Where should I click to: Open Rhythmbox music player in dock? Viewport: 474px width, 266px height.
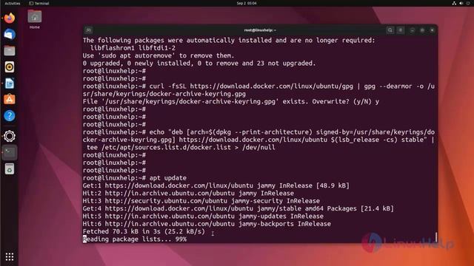(x=10, y=67)
